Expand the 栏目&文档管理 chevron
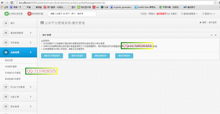The height and width of the screenshot is (114, 220). 31,87
